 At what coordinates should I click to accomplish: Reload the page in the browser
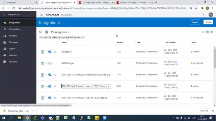(13, 8)
